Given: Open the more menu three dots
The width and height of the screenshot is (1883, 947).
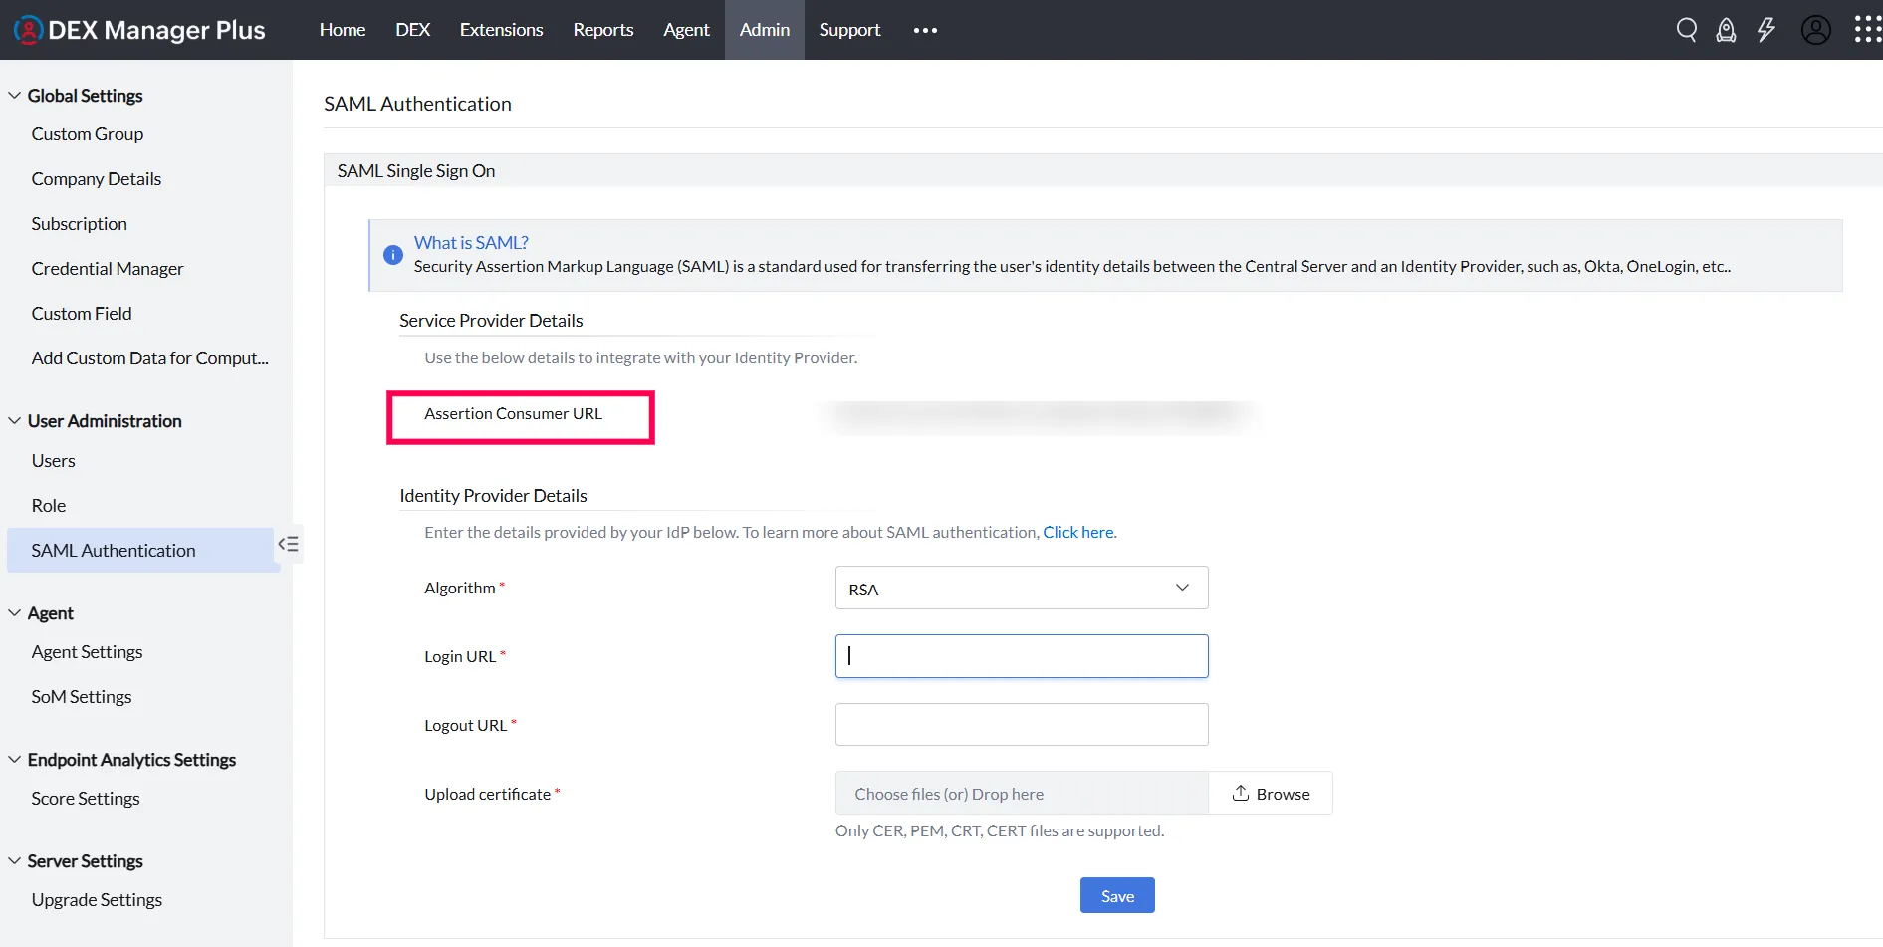Looking at the screenshot, I should pyautogui.click(x=925, y=30).
